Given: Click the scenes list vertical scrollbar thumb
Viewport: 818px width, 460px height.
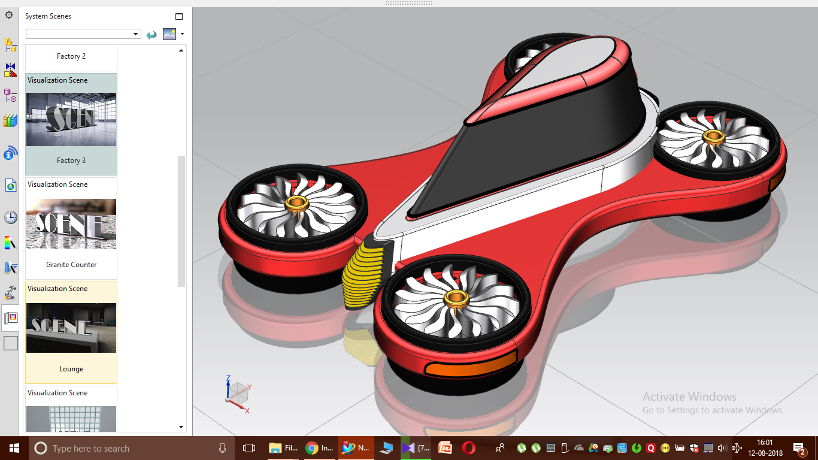Looking at the screenshot, I should tap(181, 221).
